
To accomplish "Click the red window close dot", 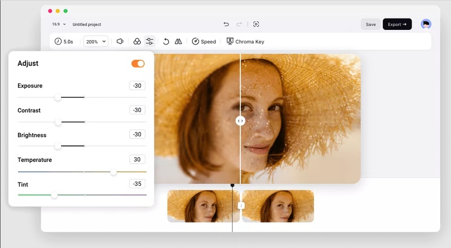I will coord(50,11).
